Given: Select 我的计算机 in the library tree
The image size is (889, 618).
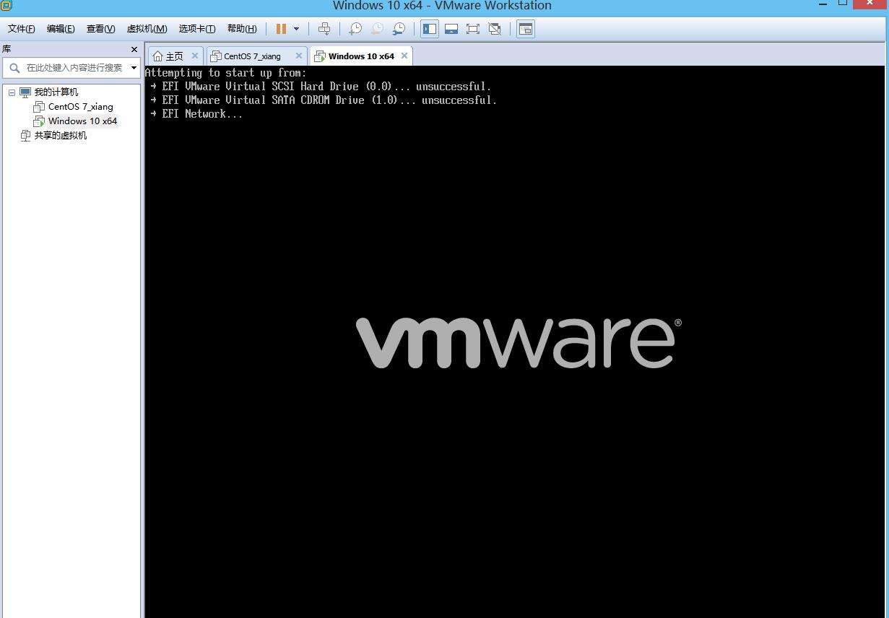Looking at the screenshot, I should tap(56, 92).
